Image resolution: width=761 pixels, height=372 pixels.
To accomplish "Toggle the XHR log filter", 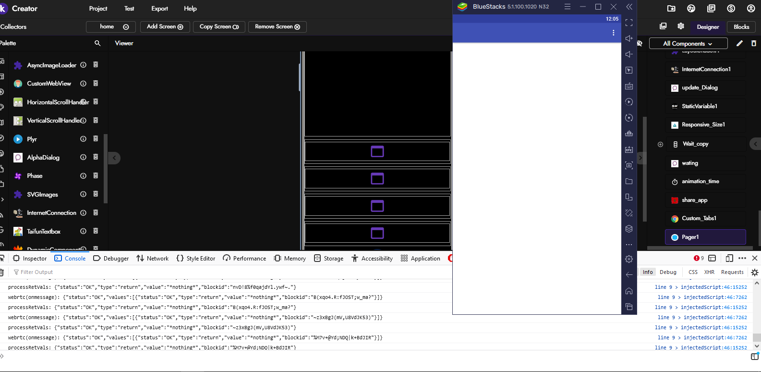I will 709,272.
